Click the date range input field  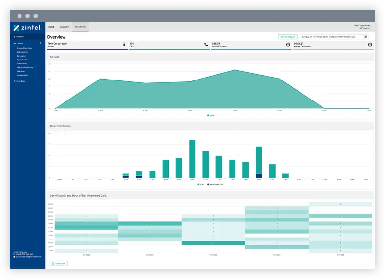[x=331, y=37]
